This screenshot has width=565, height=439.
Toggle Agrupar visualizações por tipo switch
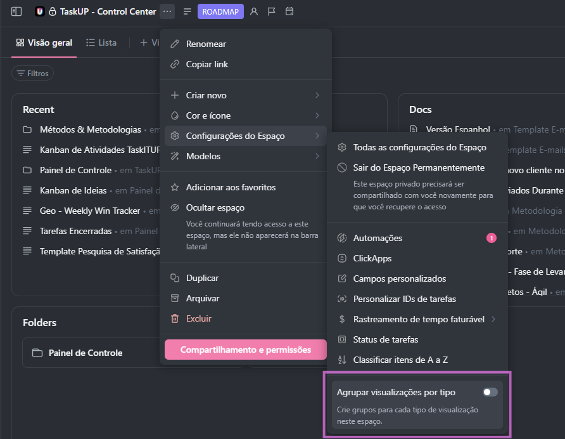pos(490,392)
